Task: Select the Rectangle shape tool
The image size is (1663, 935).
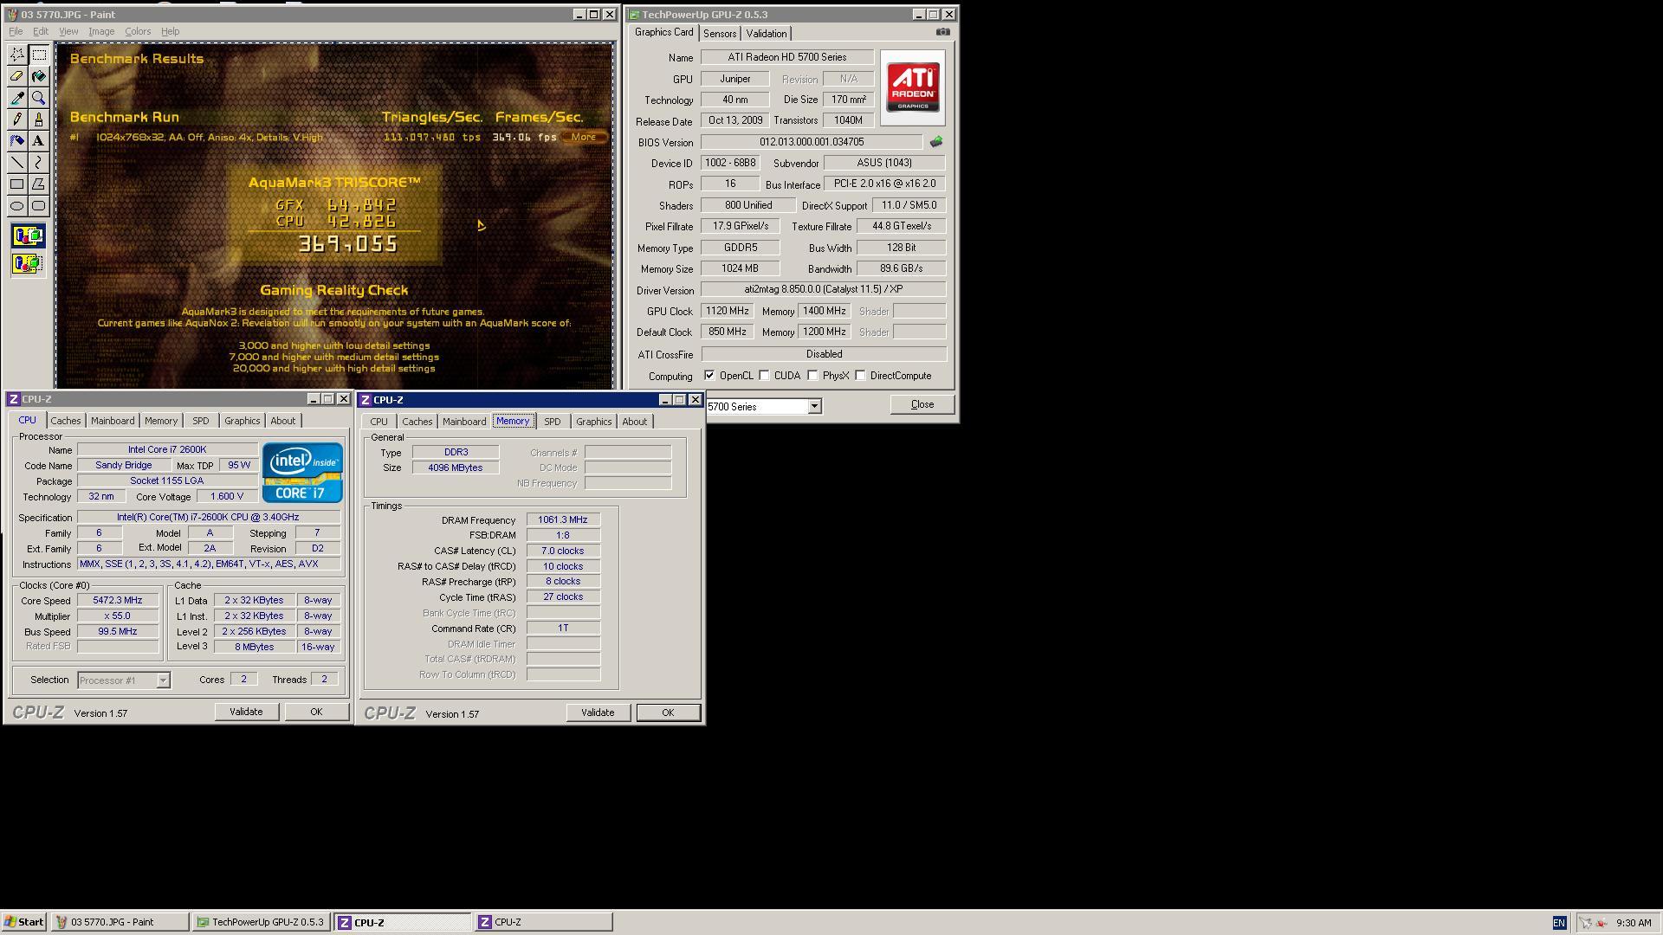Action: coord(17,184)
